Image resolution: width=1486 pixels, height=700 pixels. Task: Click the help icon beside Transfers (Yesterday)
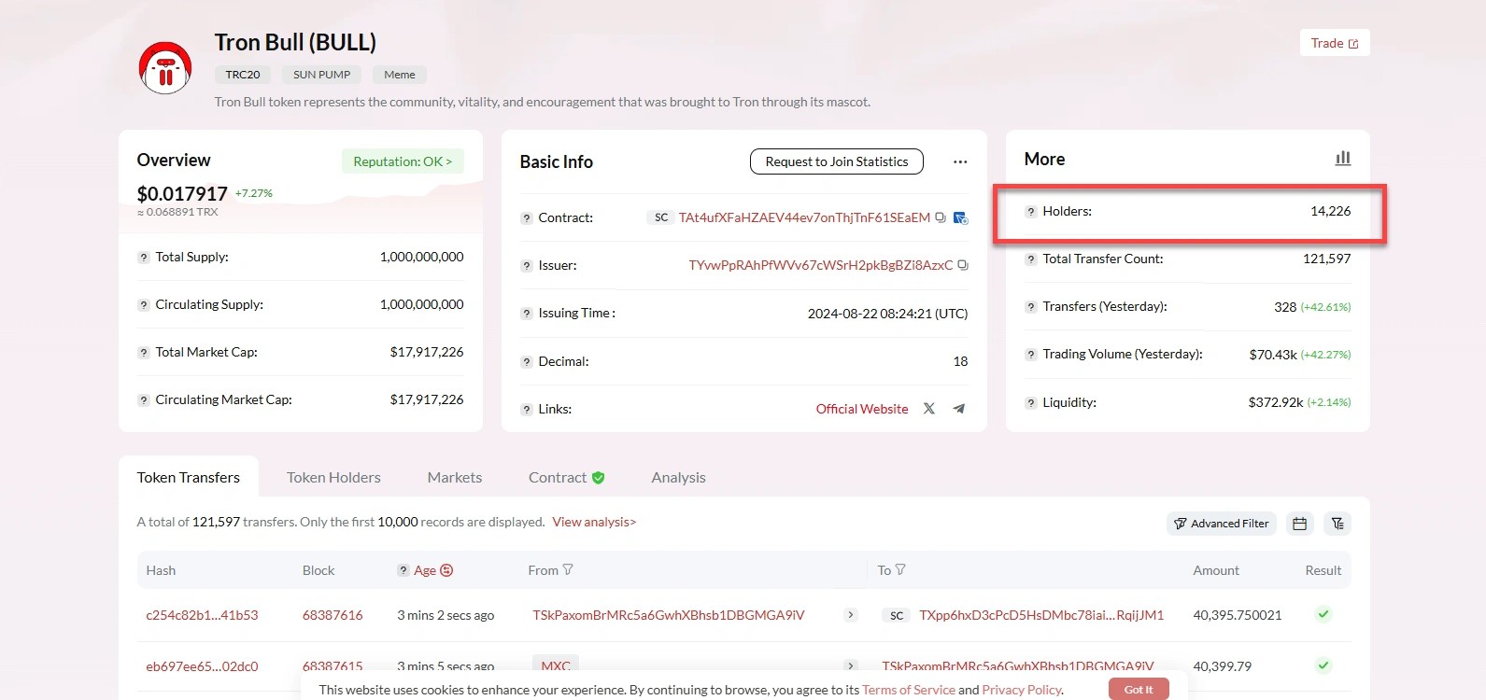tap(1031, 307)
